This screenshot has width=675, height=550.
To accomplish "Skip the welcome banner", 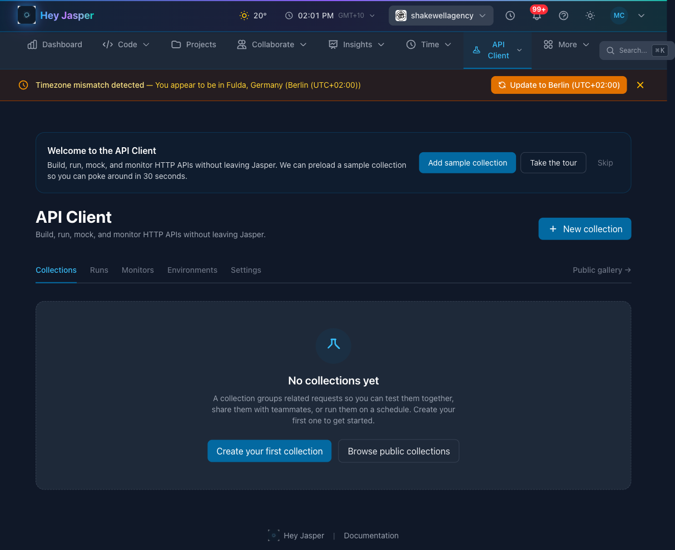I will [x=605, y=163].
